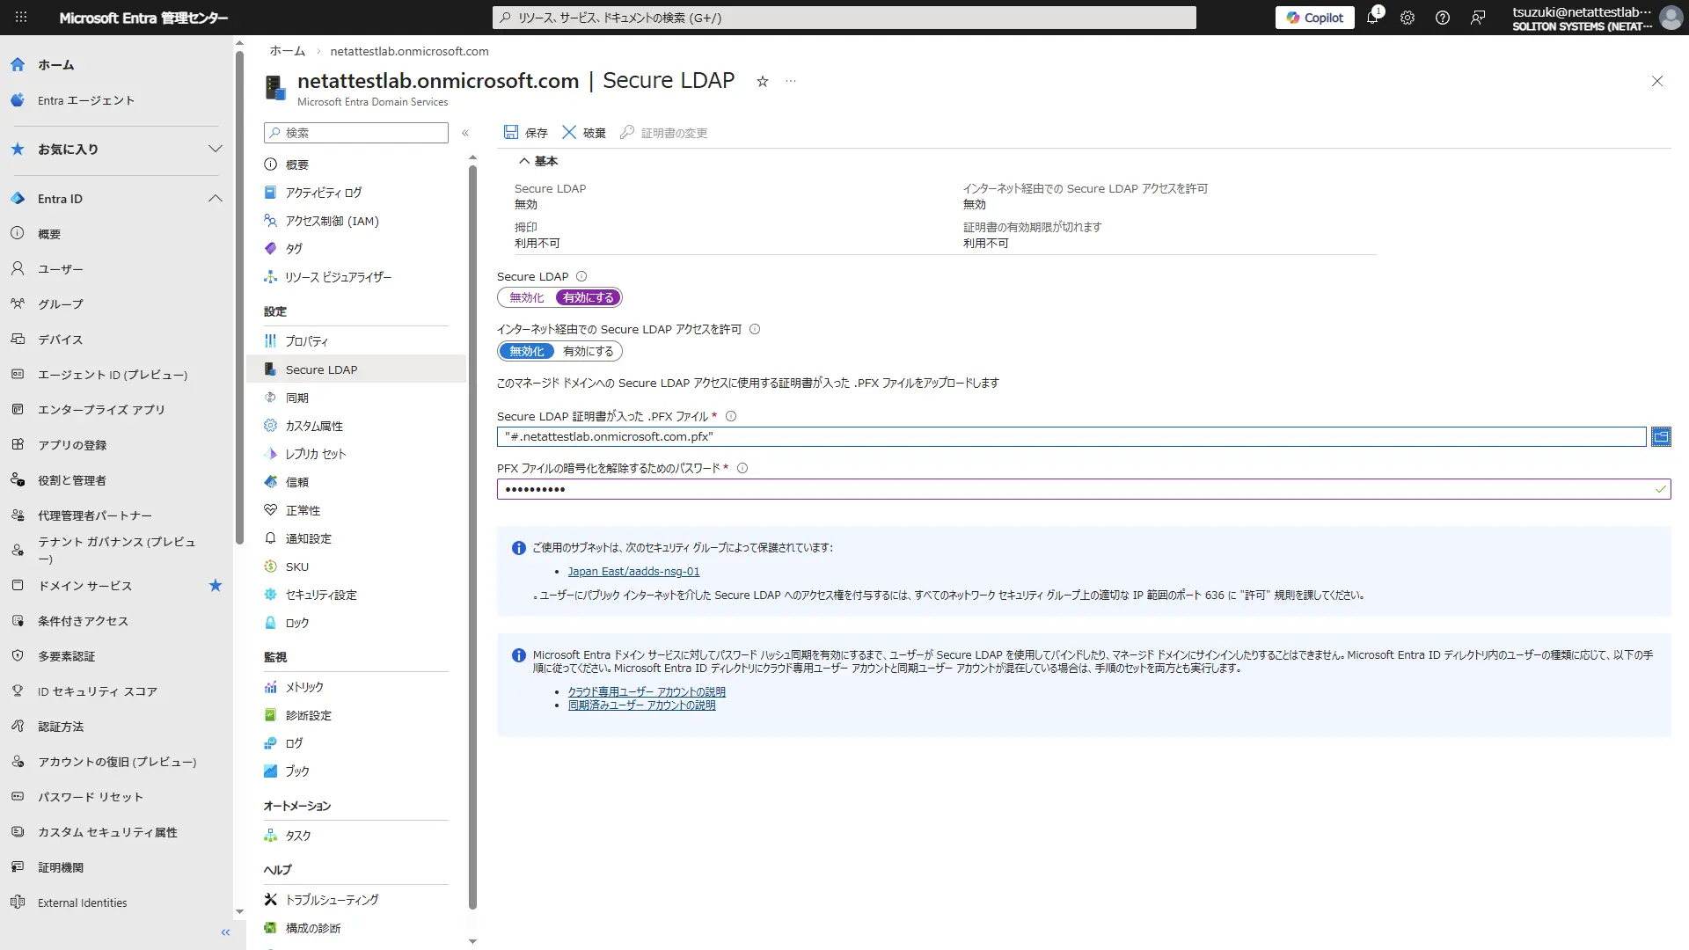Open the notifications bell icon
This screenshot has height=950, width=1689.
tap(1372, 18)
